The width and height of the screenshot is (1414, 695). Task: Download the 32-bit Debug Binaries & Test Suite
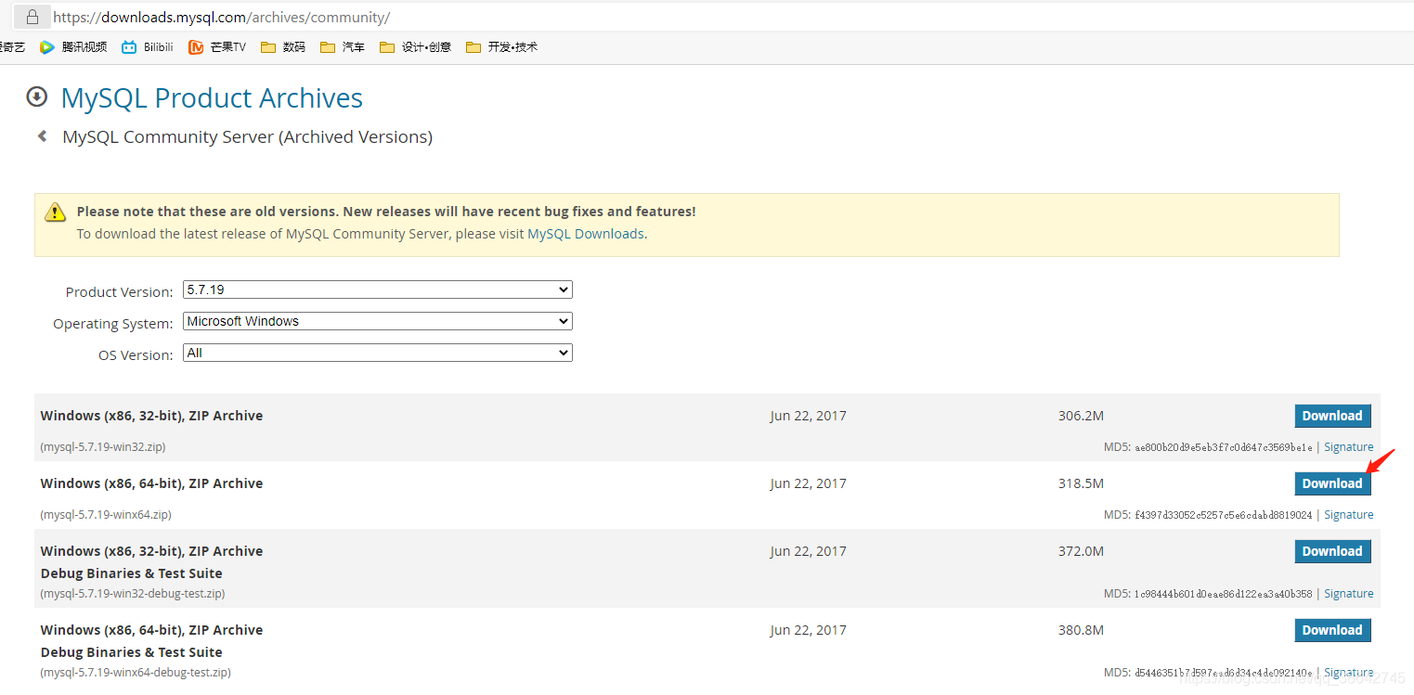[1332, 551]
